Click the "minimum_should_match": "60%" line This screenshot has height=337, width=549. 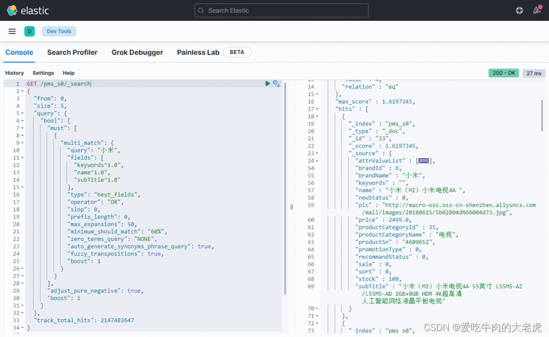(x=117, y=232)
